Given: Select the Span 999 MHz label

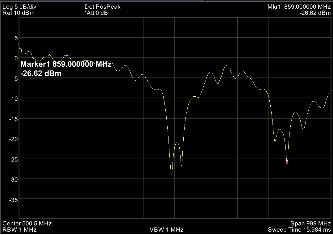Looking at the screenshot, I should coord(310,223).
